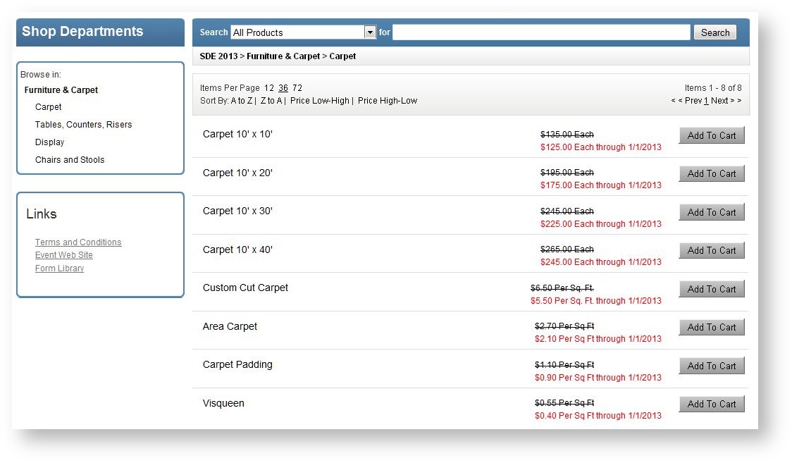Screen dimensions: 792x463
Task: Add Carpet 10' x 10' to cart
Action: tap(711, 135)
